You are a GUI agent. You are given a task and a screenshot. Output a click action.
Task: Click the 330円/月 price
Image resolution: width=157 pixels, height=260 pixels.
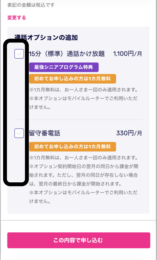click(129, 133)
